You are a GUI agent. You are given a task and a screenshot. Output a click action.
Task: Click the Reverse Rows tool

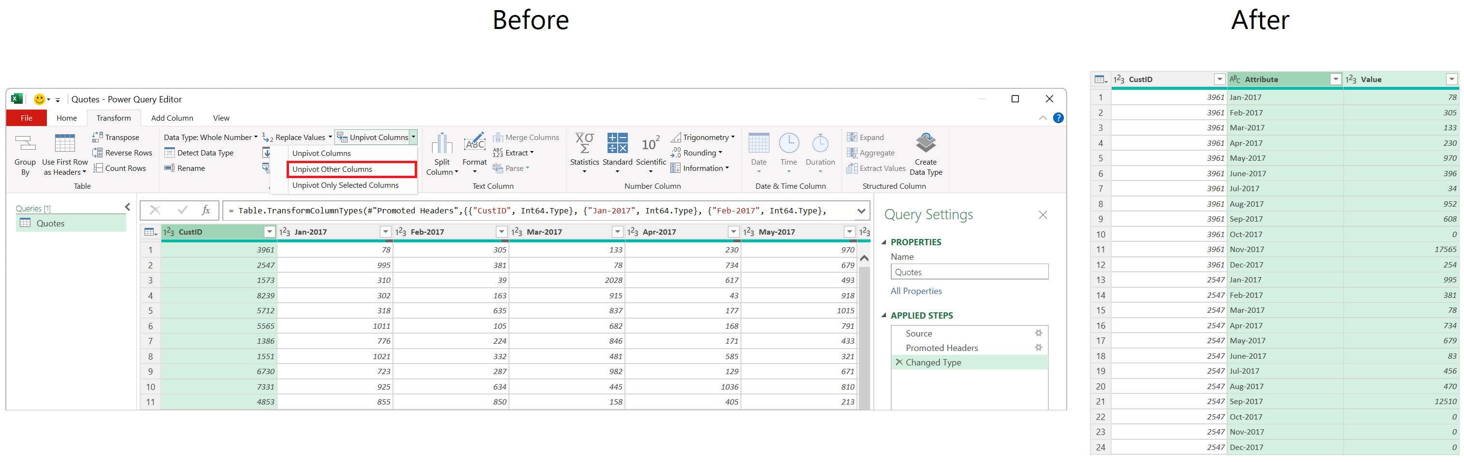[x=122, y=153]
